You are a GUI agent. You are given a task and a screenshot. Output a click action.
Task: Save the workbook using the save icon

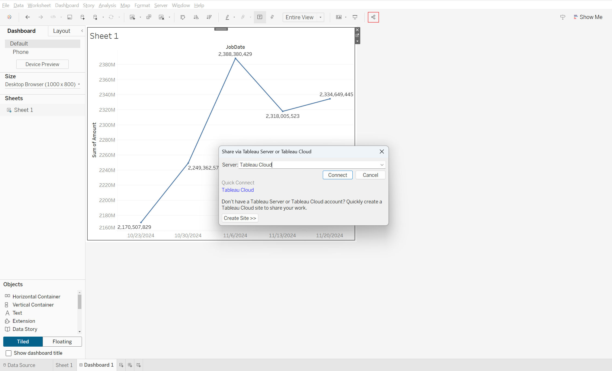(70, 17)
